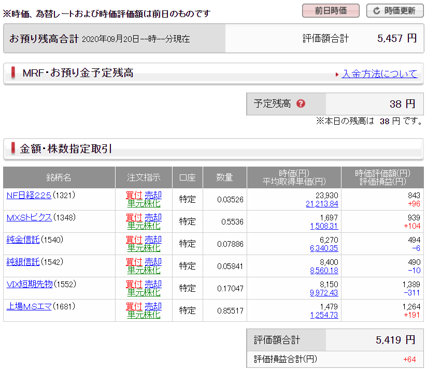Click the 数量 column header

point(225,177)
